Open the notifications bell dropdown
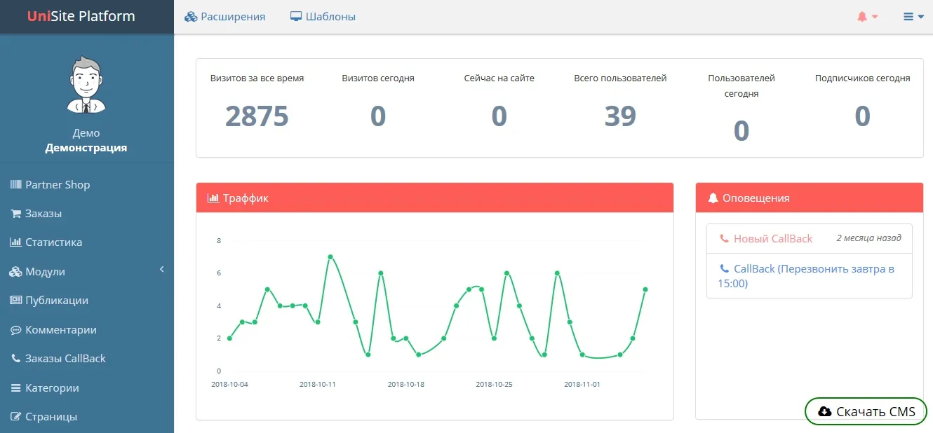Image resolution: width=933 pixels, height=433 pixels. [x=867, y=17]
